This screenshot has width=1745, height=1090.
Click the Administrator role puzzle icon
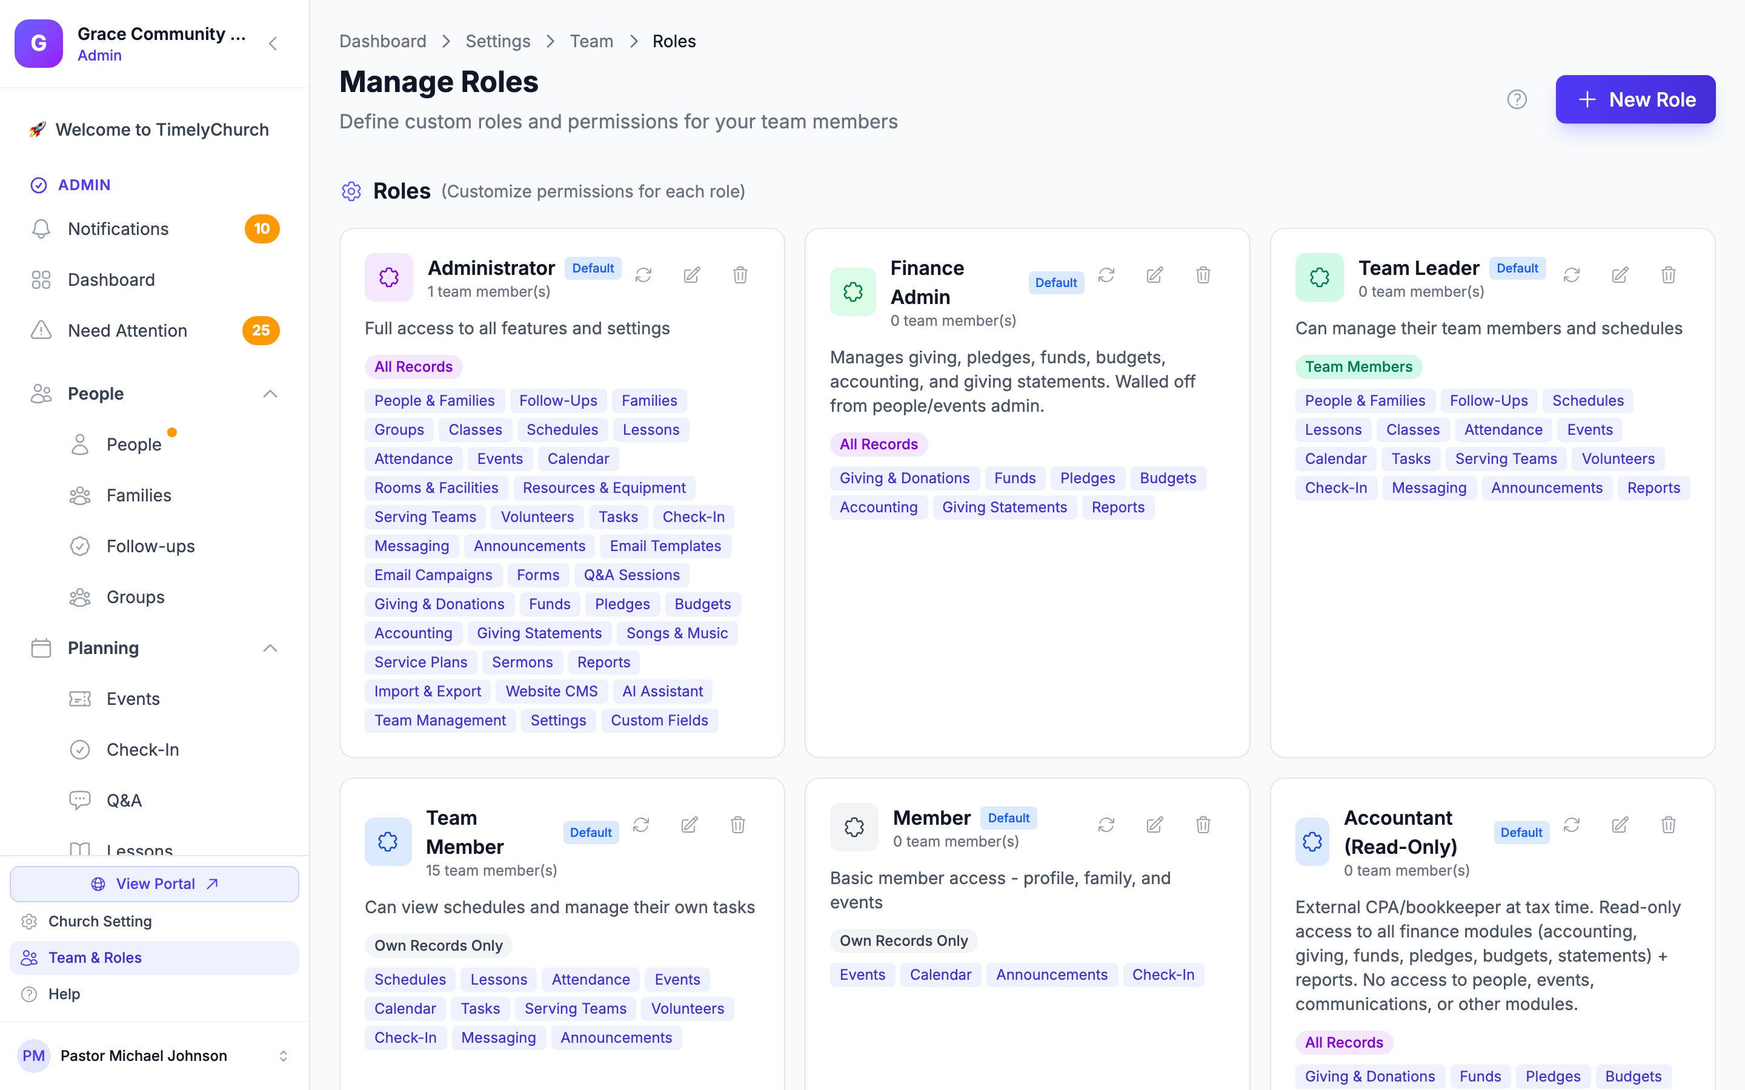click(388, 277)
